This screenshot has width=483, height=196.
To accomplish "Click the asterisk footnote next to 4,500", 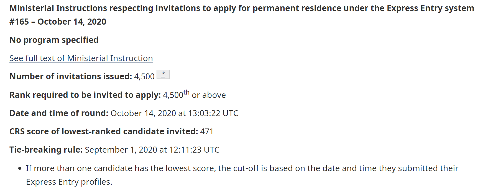I will click(163, 74).
